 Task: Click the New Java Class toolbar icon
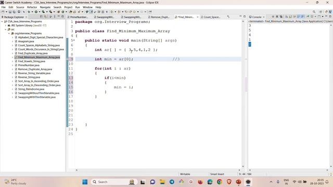click(x=63, y=12)
